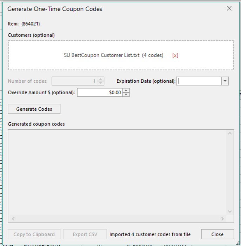Close dialog using the title bar X
The width and height of the screenshot is (241, 246).
tap(229, 8)
